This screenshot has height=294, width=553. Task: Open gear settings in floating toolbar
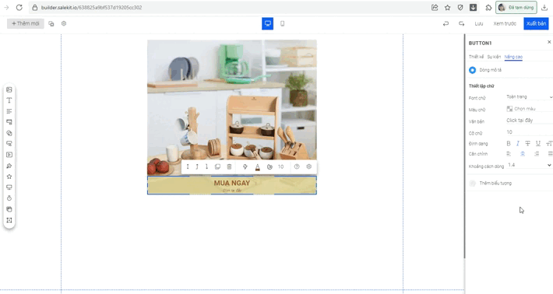pos(309,166)
